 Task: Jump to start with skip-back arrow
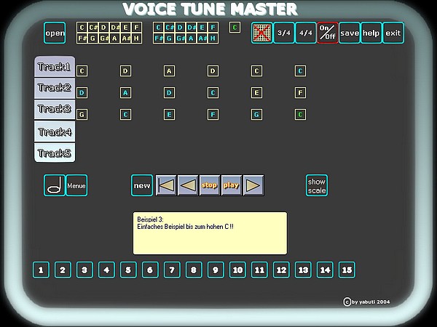pyautogui.click(x=167, y=185)
